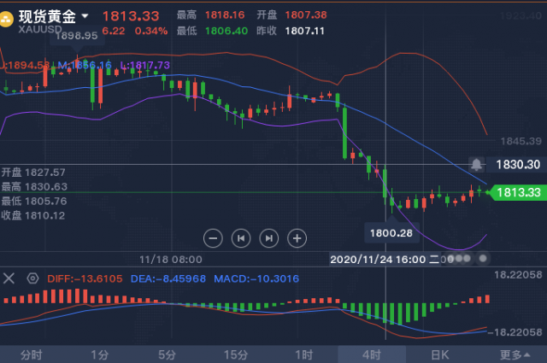Click the zoom out minus icon

pos(213,238)
